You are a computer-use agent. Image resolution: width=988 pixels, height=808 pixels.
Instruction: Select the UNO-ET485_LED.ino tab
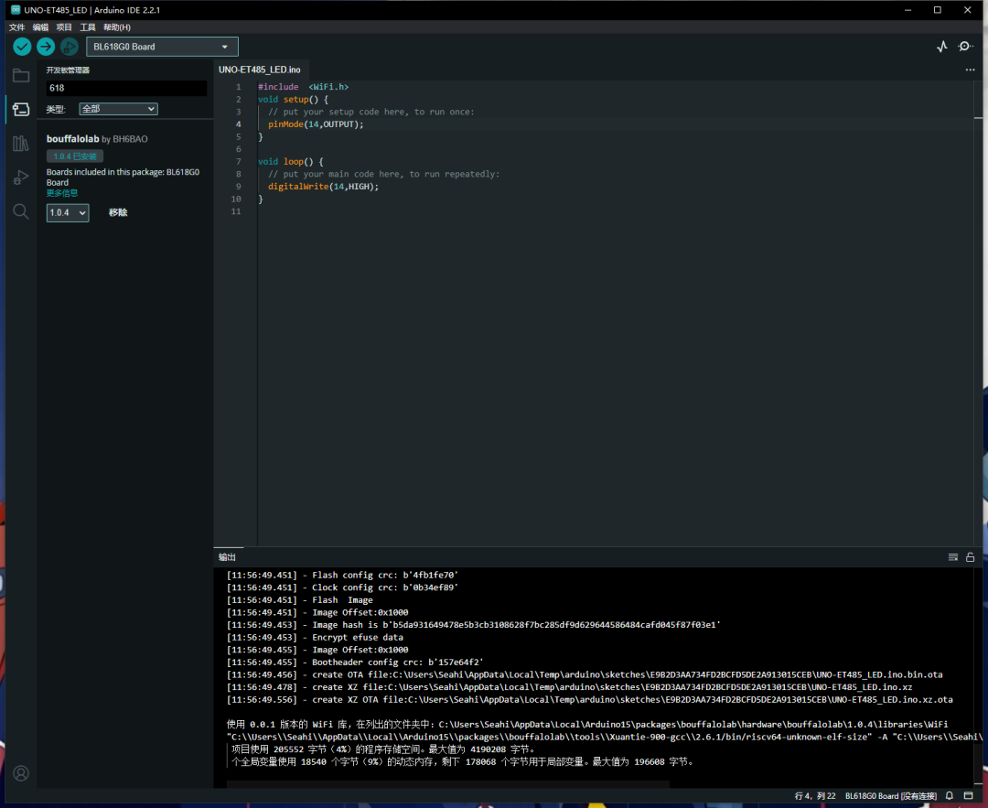tap(259, 70)
